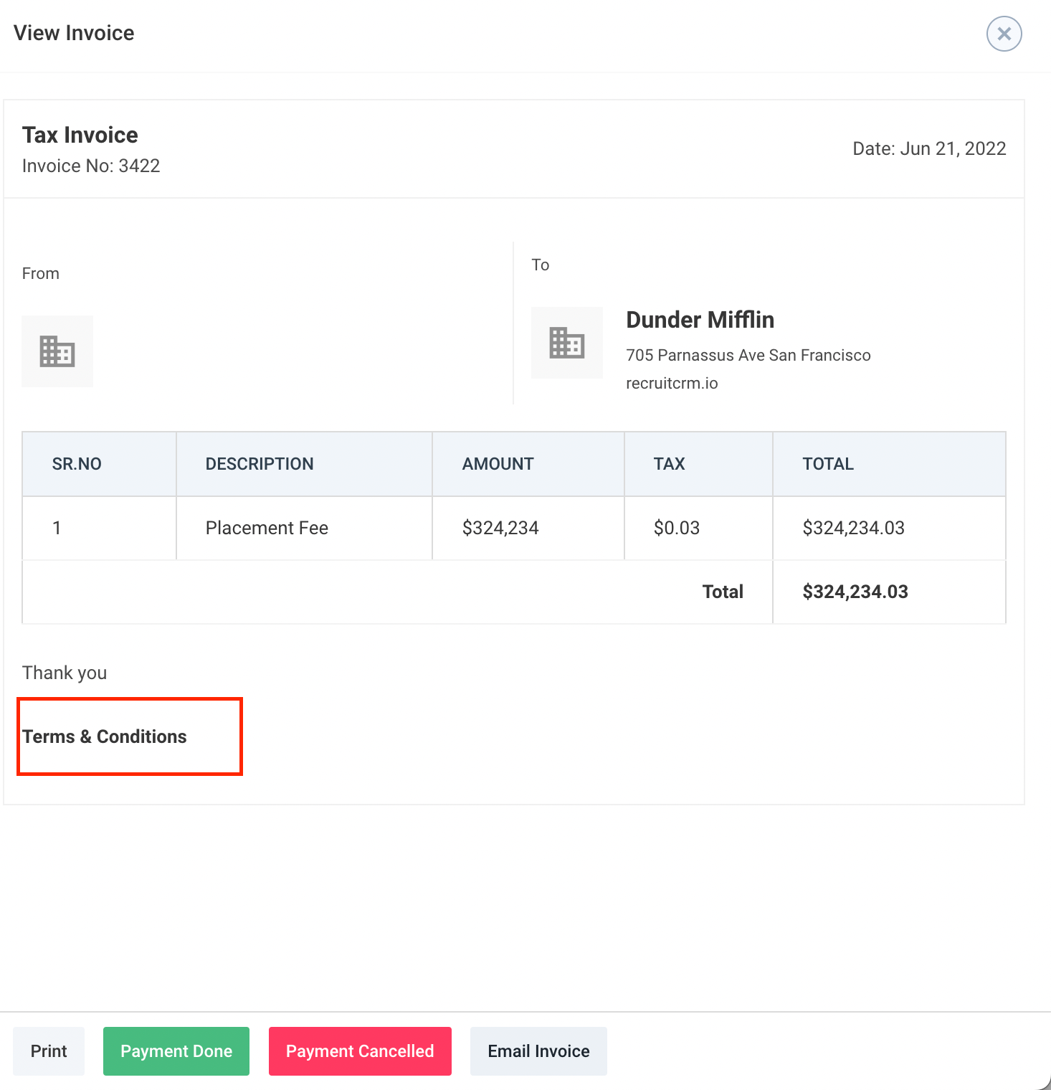
Task: Print the invoice
Action: pos(49,1051)
